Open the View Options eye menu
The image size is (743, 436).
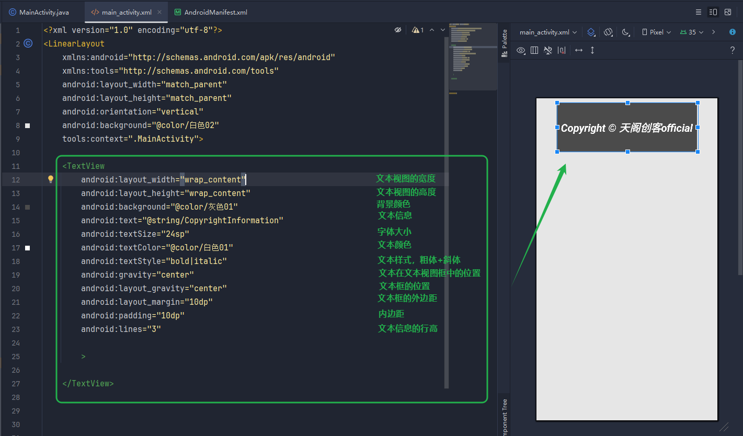(x=521, y=50)
